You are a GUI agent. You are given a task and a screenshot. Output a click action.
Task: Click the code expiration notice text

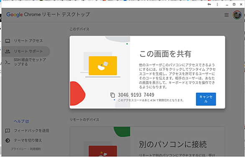[x=151, y=100]
